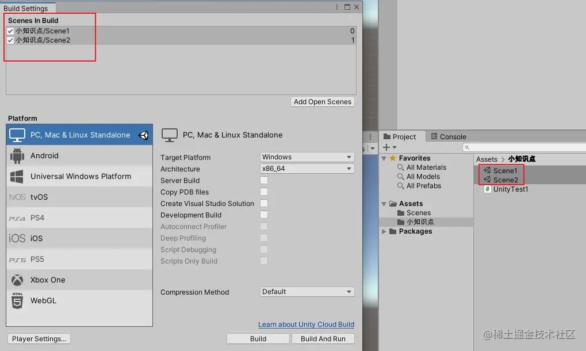This screenshot has height=351, width=586.
Task: Click the All Materials search icon
Action: [401, 167]
